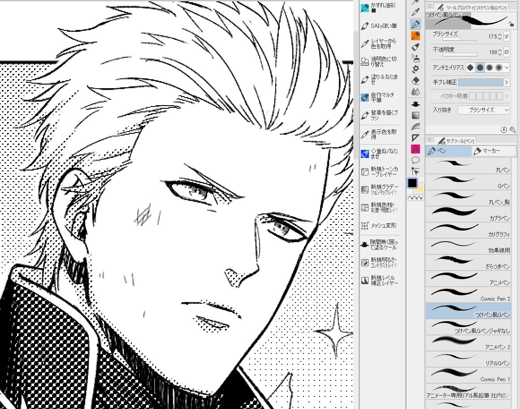This screenshot has height=409, width=520.
Task: Toggle the brush stroke preview lock icon
Action: [511, 24]
